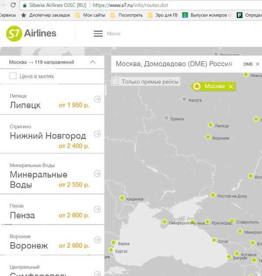Click the Москва, Домодедово search field
Screen dimensions: 262x276
pos(175,64)
